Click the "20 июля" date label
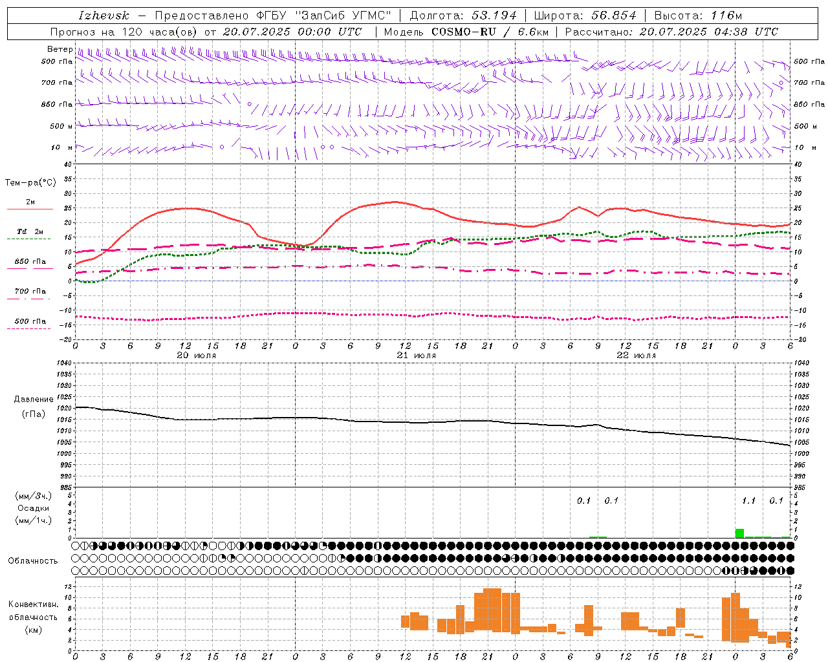 [x=197, y=355]
